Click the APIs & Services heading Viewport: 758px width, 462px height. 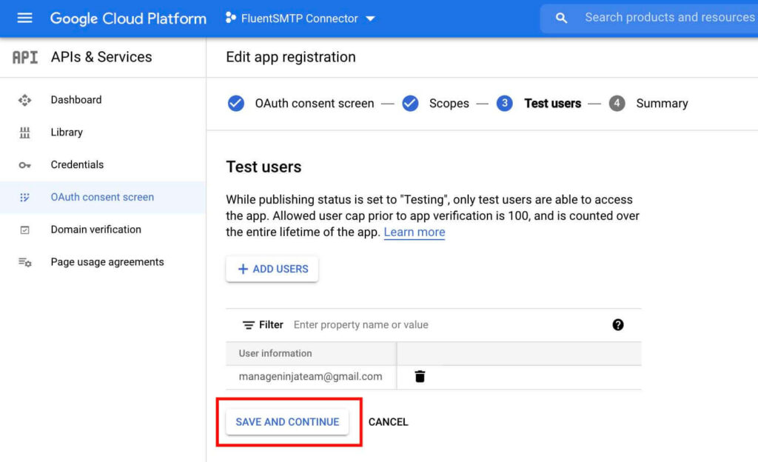[101, 57]
